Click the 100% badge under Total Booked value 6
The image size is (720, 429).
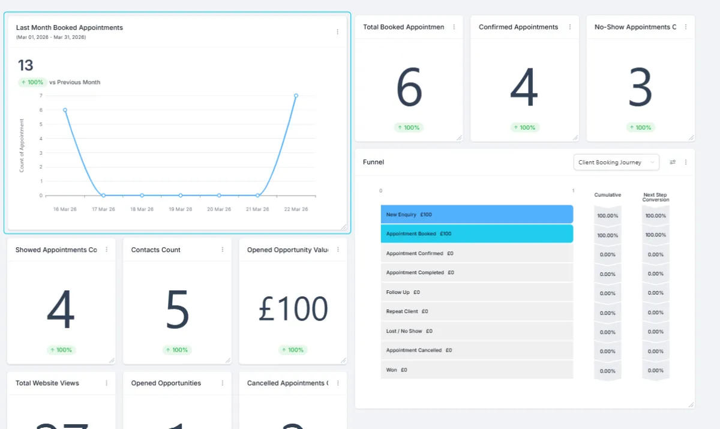tap(409, 127)
